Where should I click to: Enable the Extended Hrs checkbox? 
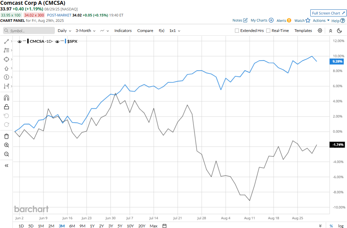point(237,31)
